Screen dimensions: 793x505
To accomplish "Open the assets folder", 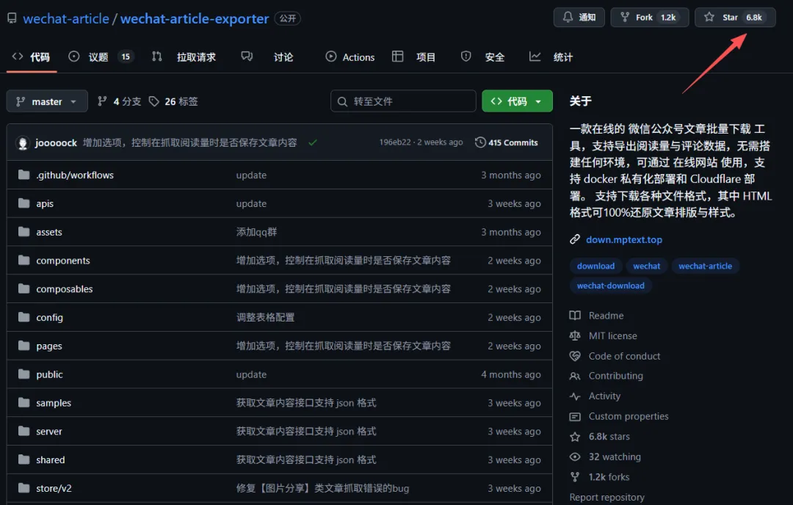I will (49, 232).
